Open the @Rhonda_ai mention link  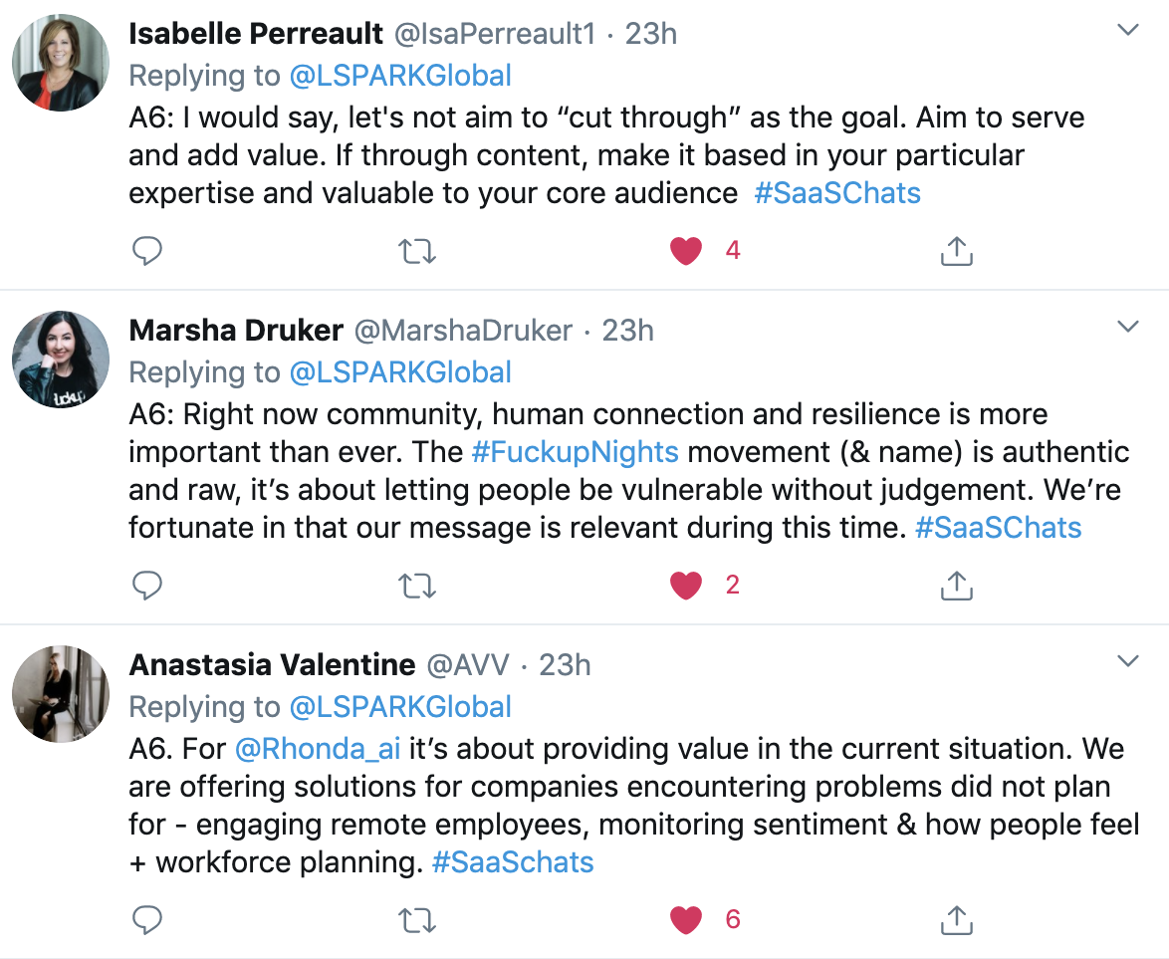click(318, 749)
